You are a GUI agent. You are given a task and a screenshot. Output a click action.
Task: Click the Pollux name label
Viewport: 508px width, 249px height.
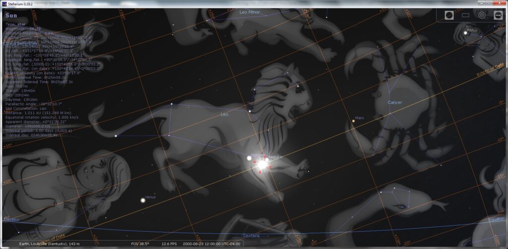click(x=472, y=30)
